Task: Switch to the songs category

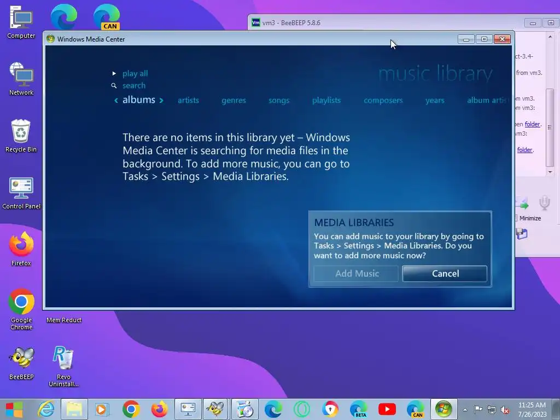Action: (279, 101)
